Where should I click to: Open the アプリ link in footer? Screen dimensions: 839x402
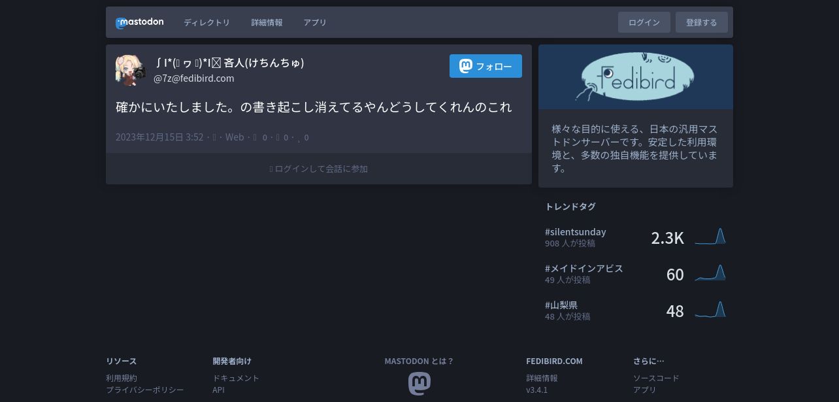coord(644,390)
